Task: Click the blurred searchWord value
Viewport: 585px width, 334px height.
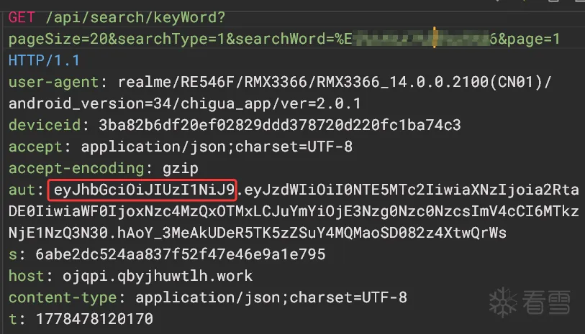Action: (x=421, y=38)
